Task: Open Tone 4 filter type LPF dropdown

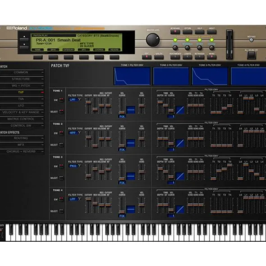Action: coord(75,199)
